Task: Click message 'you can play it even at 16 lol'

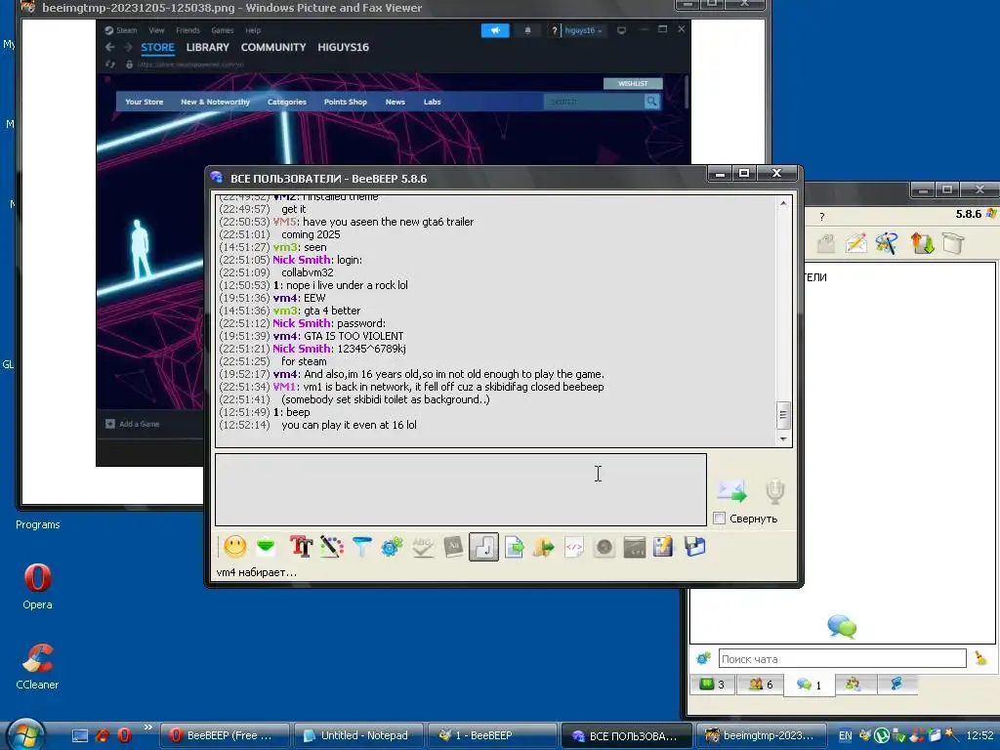Action: pyautogui.click(x=349, y=425)
